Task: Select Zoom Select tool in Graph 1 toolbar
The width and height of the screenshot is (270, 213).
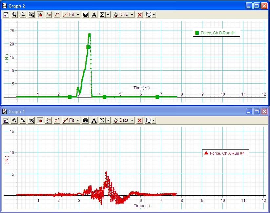Action: [x=31, y=120]
